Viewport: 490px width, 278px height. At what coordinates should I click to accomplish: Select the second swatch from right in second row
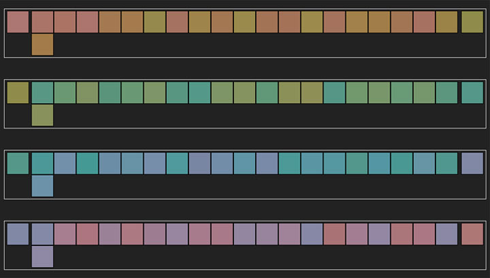tap(446, 93)
